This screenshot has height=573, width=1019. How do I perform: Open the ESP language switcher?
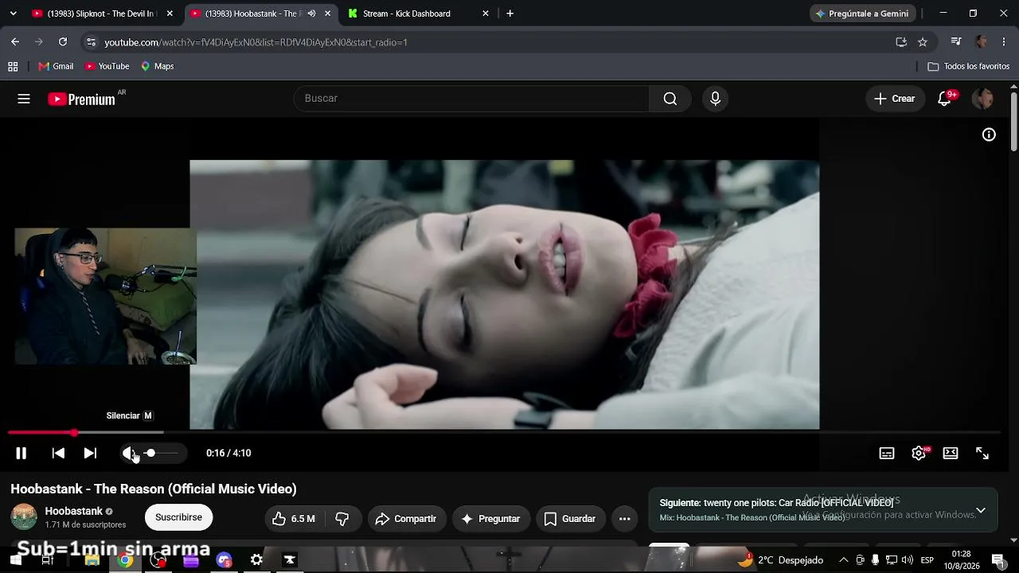927,560
